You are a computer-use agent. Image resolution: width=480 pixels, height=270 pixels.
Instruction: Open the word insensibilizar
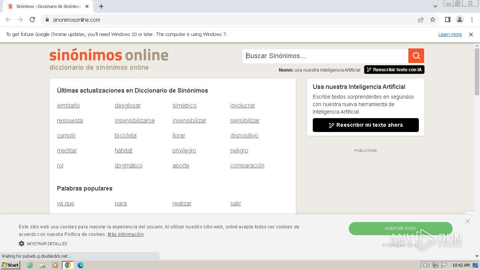(x=189, y=121)
